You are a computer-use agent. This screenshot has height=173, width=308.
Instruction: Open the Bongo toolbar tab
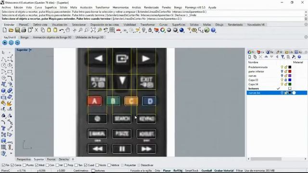[x=25, y=37]
